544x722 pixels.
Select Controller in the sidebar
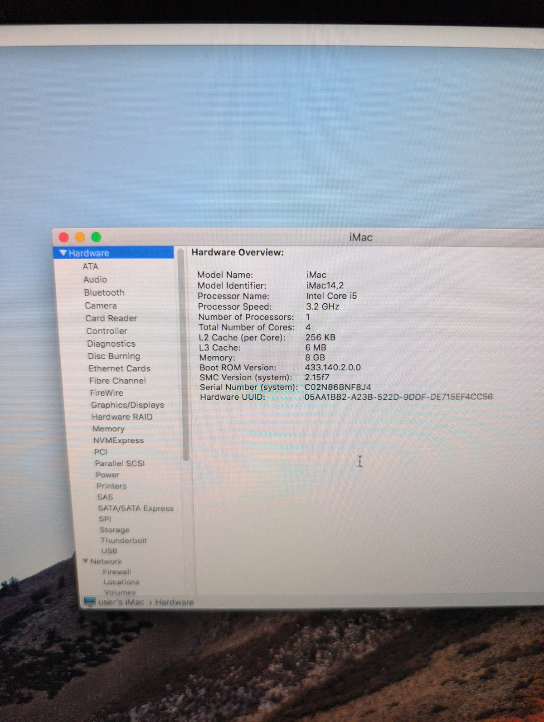pos(107,331)
